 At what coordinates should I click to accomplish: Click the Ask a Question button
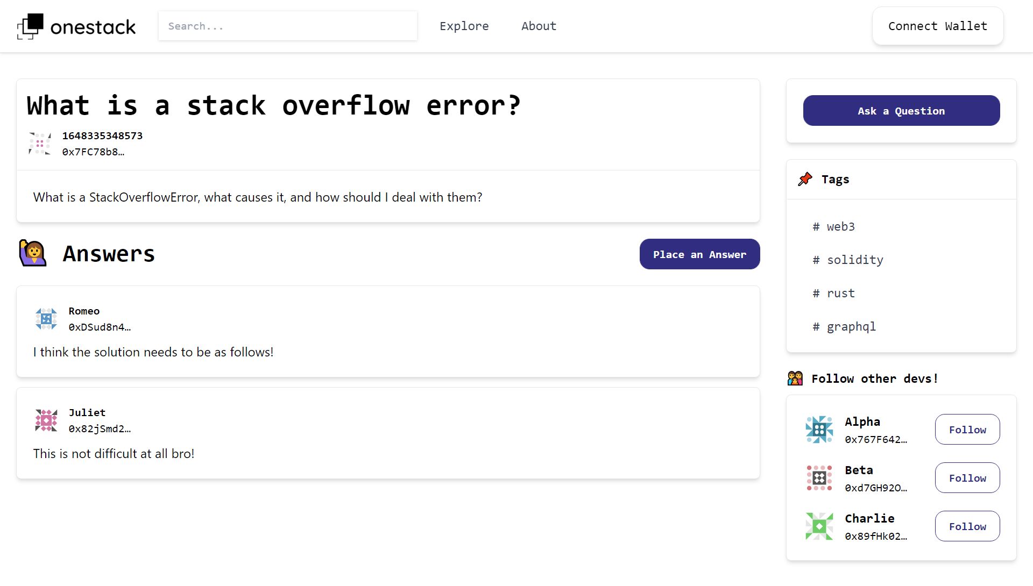pyautogui.click(x=901, y=111)
